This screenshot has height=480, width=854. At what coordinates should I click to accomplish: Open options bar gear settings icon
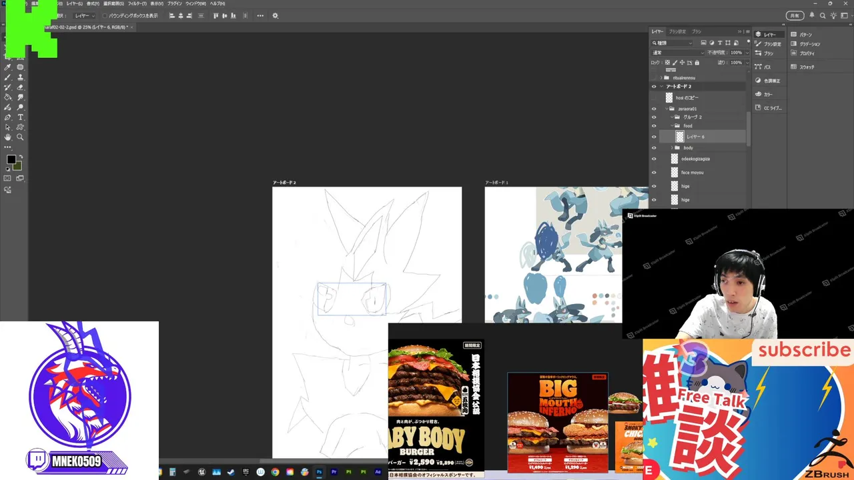tap(275, 15)
